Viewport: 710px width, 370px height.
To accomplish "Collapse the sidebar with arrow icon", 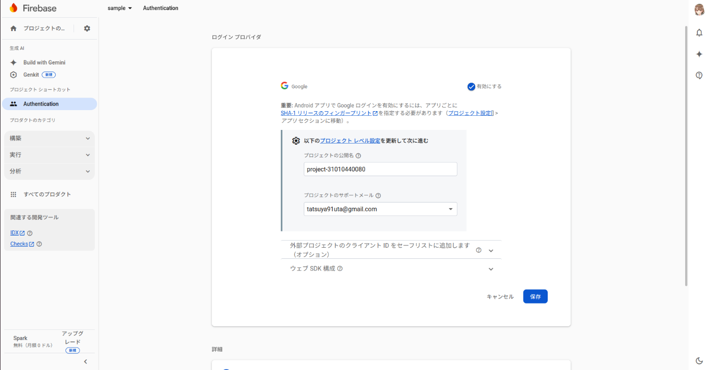I will [85, 361].
